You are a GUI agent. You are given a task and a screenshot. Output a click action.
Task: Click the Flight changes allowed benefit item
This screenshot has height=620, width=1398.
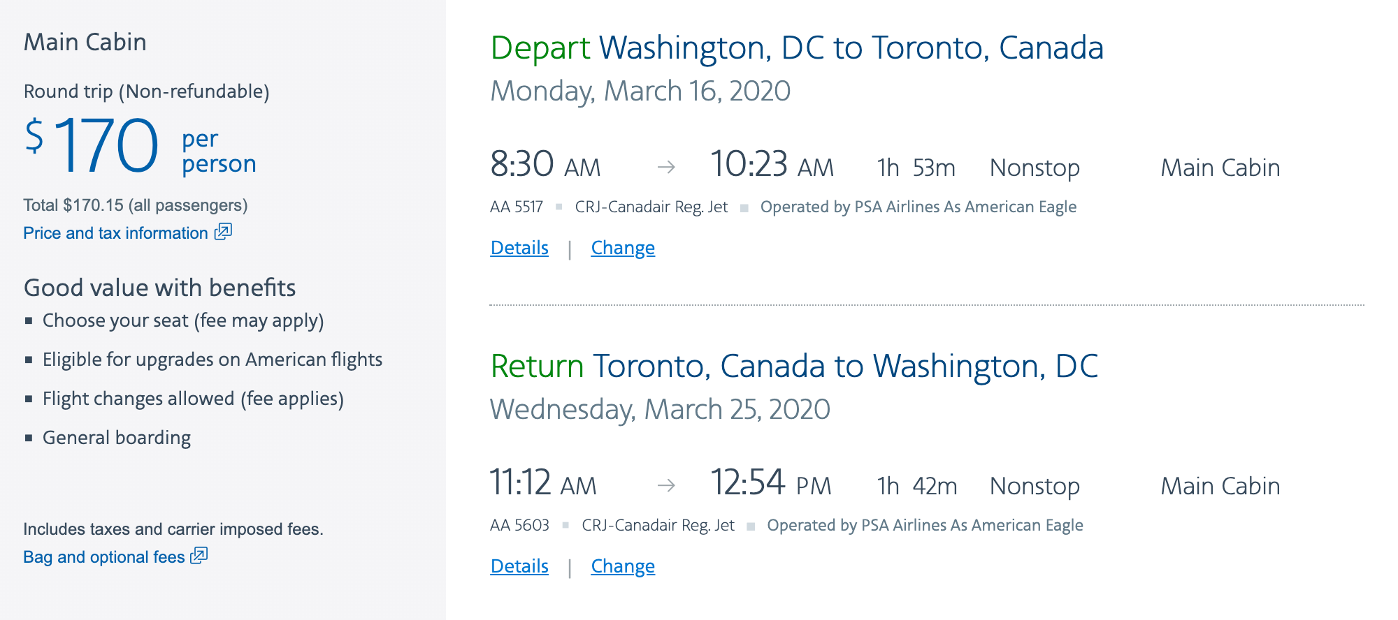[x=193, y=399]
